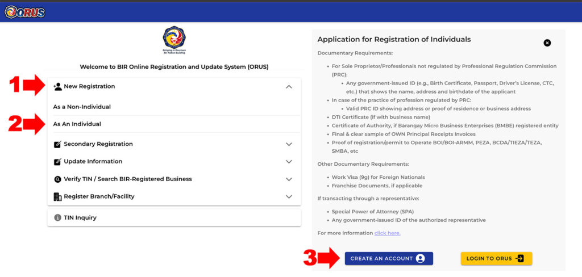Screen dimensions: 582x277
Task: Follow the 'click here.' link
Action: click(x=387, y=233)
